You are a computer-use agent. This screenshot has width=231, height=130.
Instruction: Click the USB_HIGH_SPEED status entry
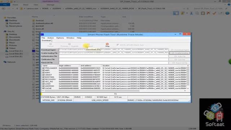tap(100, 100)
